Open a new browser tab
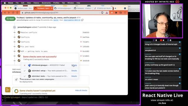The width and height of the screenshot is (188, 106). 115,8
